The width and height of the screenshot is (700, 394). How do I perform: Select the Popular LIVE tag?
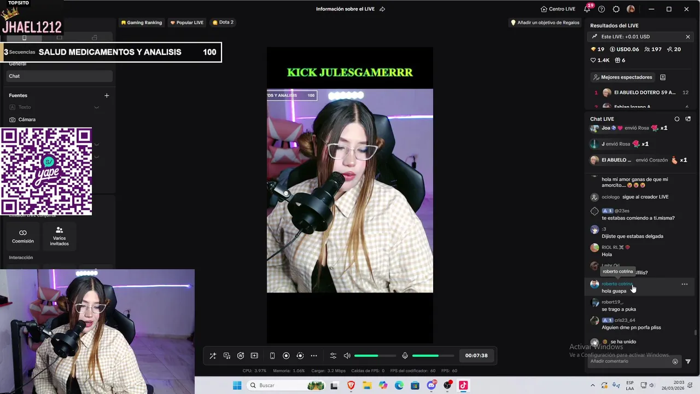point(187,22)
